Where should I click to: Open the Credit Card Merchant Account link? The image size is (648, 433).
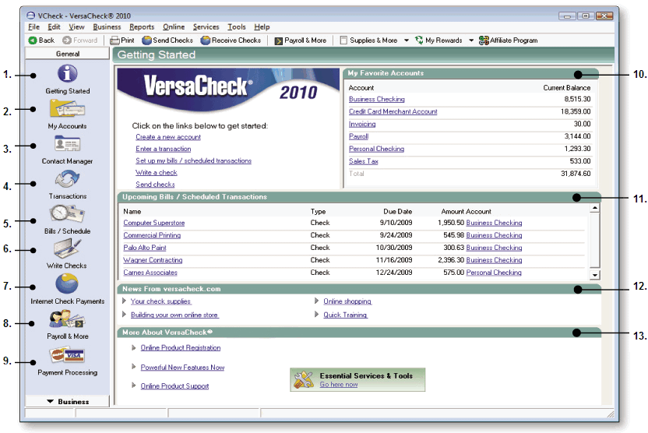(x=393, y=111)
